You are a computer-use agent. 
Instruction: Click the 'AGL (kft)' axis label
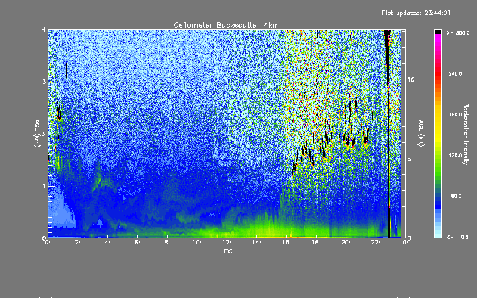422,134
